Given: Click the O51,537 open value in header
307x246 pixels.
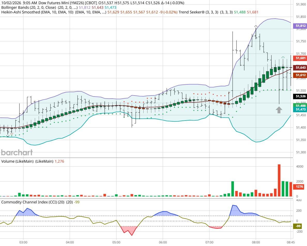Looking at the screenshot, I should pyautogui.click(x=106, y=3).
